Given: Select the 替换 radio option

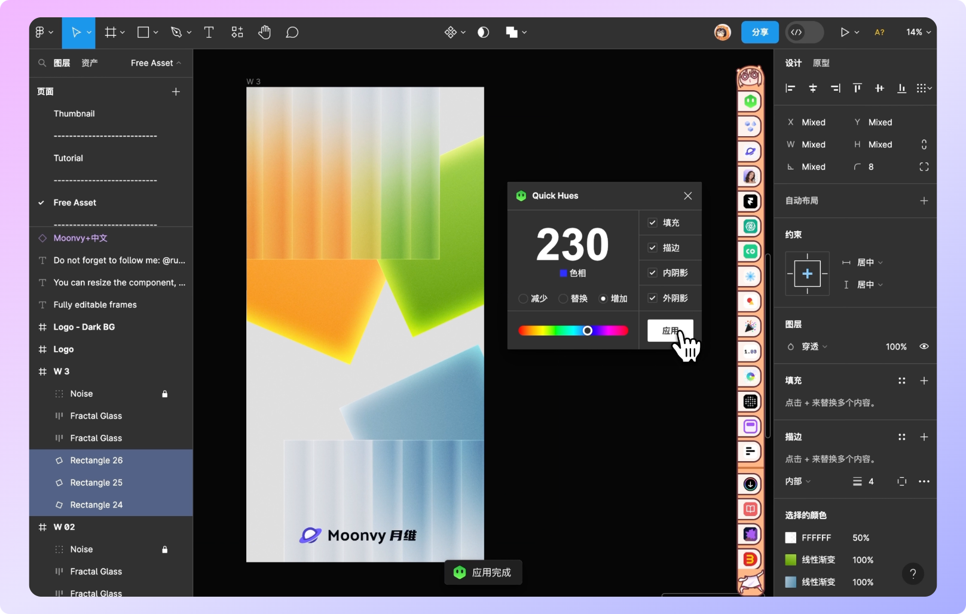Looking at the screenshot, I should tap(563, 299).
